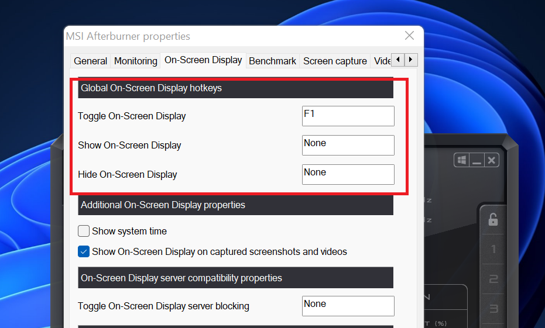Select the partially visible Video tab
Viewport: 545px width, 328px height.
tap(381, 61)
